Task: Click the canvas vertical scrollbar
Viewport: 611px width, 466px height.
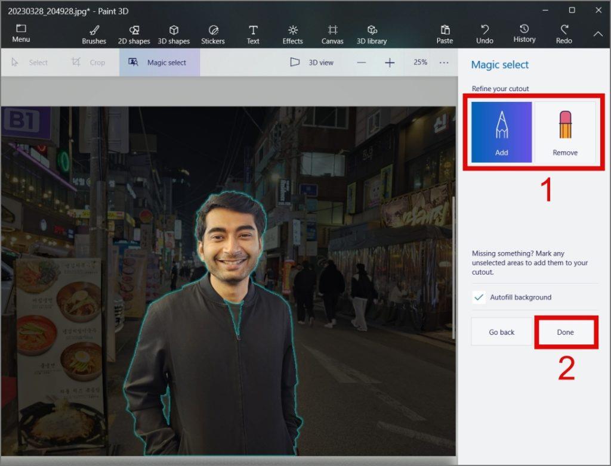Action: (453, 268)
